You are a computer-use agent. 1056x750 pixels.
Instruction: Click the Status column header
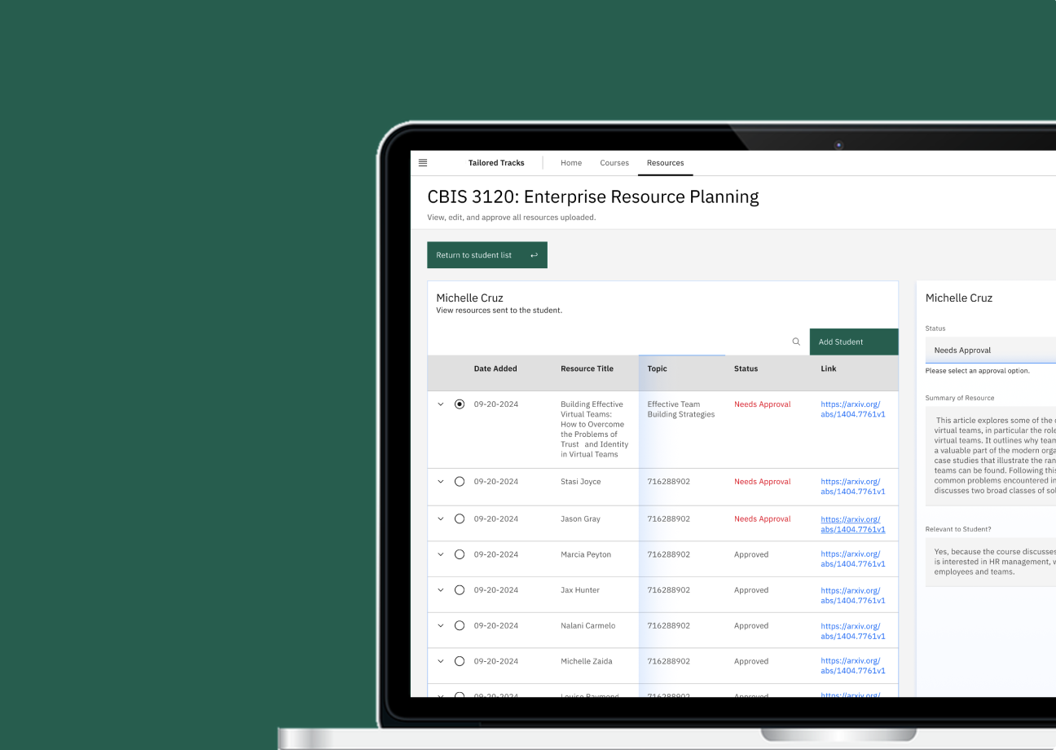pyautogui.click(x=746, y=368)
